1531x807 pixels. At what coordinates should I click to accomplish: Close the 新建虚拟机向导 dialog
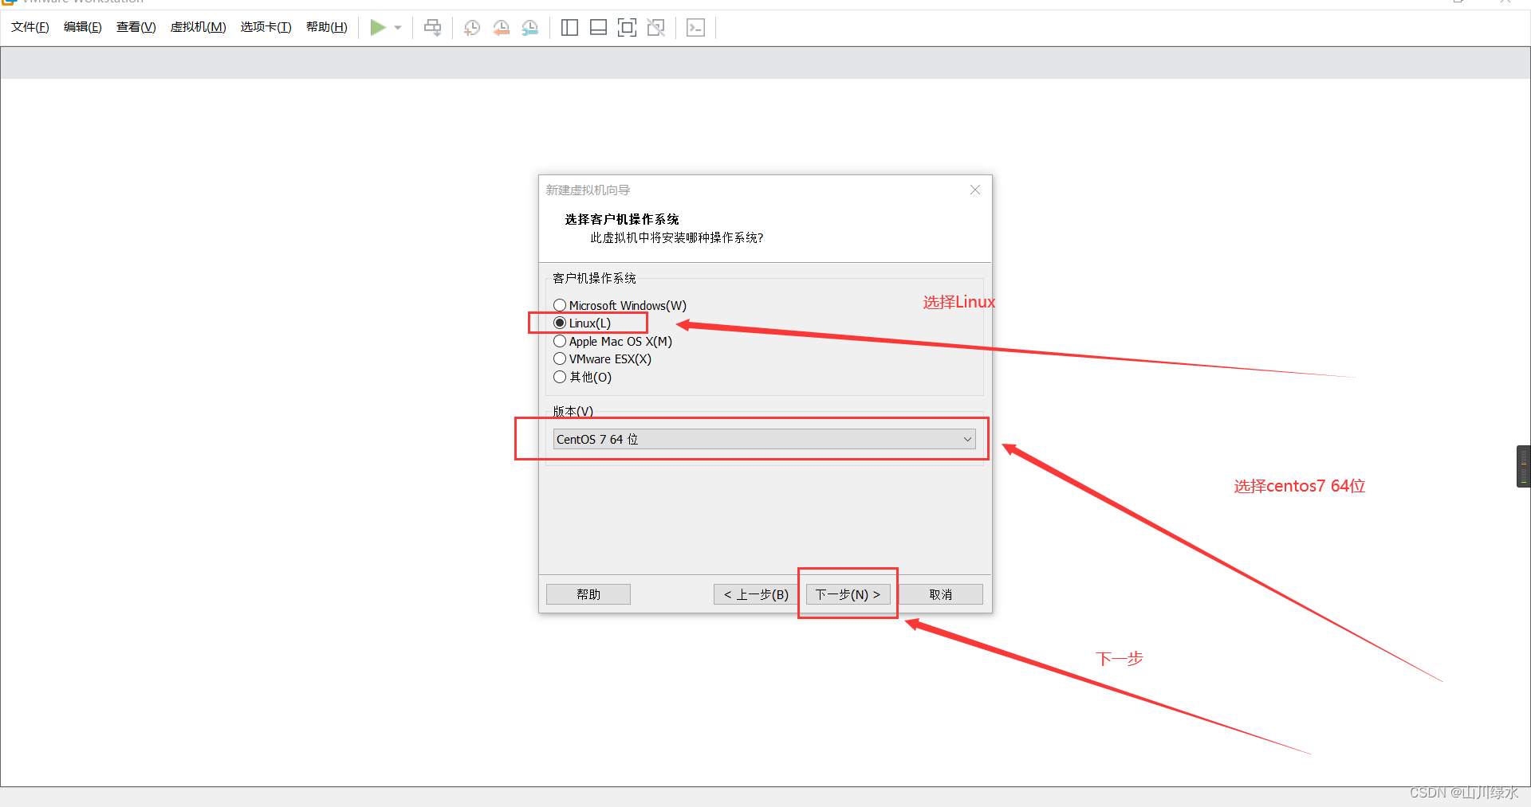[974, 190]
